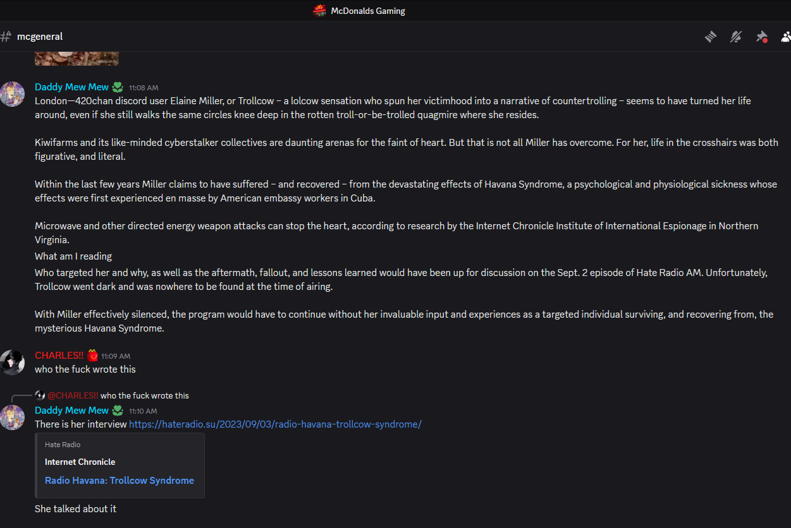This screenshot has height=528, width=791.
Task: Jump to replied message preview from CHARLES!!
Action: point(144,396)
